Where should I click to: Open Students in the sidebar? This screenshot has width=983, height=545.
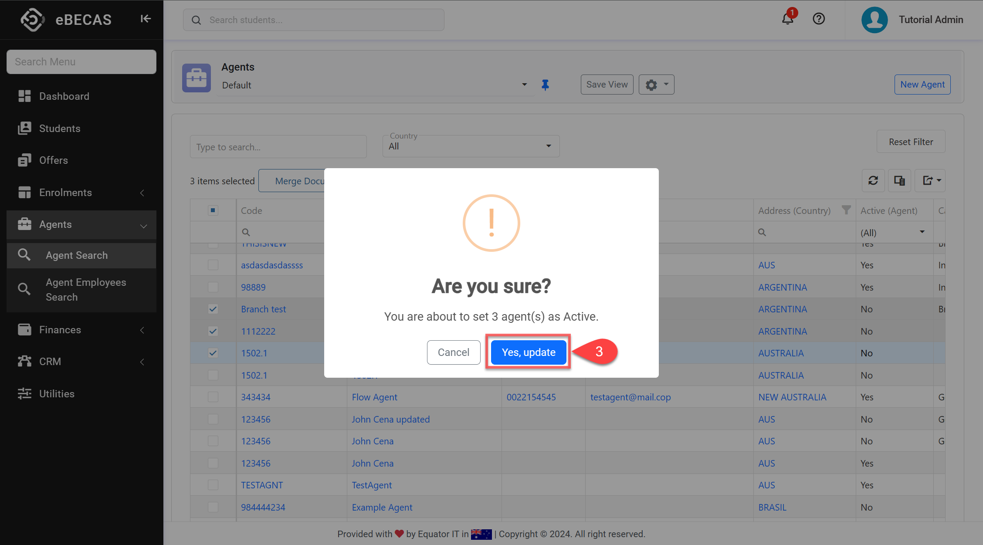pyautogui.click(x=81, y=129)
